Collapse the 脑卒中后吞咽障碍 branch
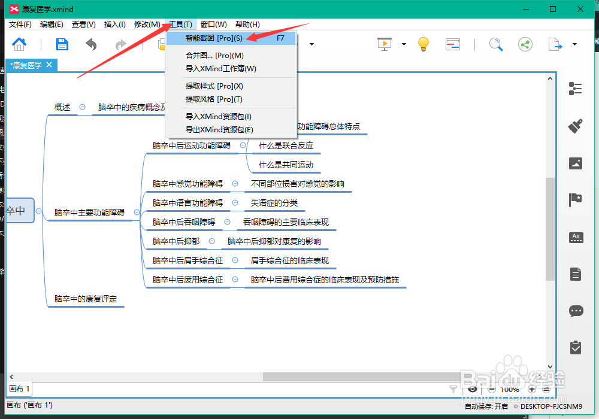The height and width of the screenshot is (419, 599). pos(227,221)
